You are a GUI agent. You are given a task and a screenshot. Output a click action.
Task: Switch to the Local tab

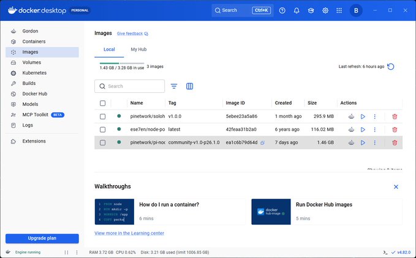click(109, 50)
